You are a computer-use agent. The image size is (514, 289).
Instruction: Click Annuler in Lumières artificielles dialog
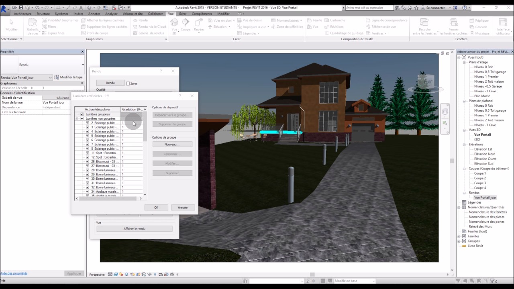183,208
